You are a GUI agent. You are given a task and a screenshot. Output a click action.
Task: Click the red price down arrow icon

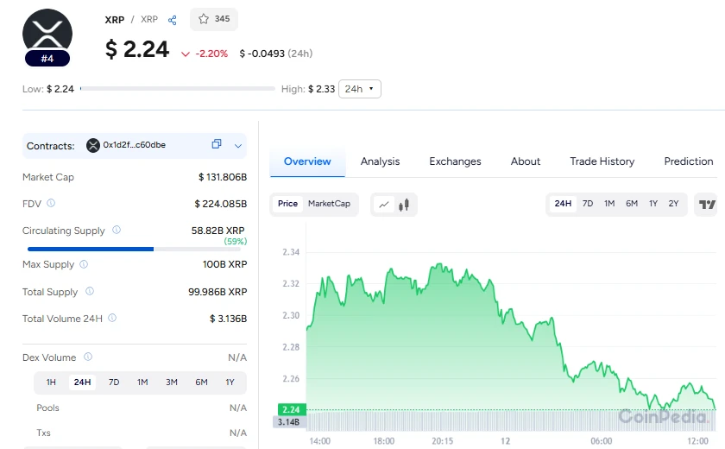pos(186,54)
